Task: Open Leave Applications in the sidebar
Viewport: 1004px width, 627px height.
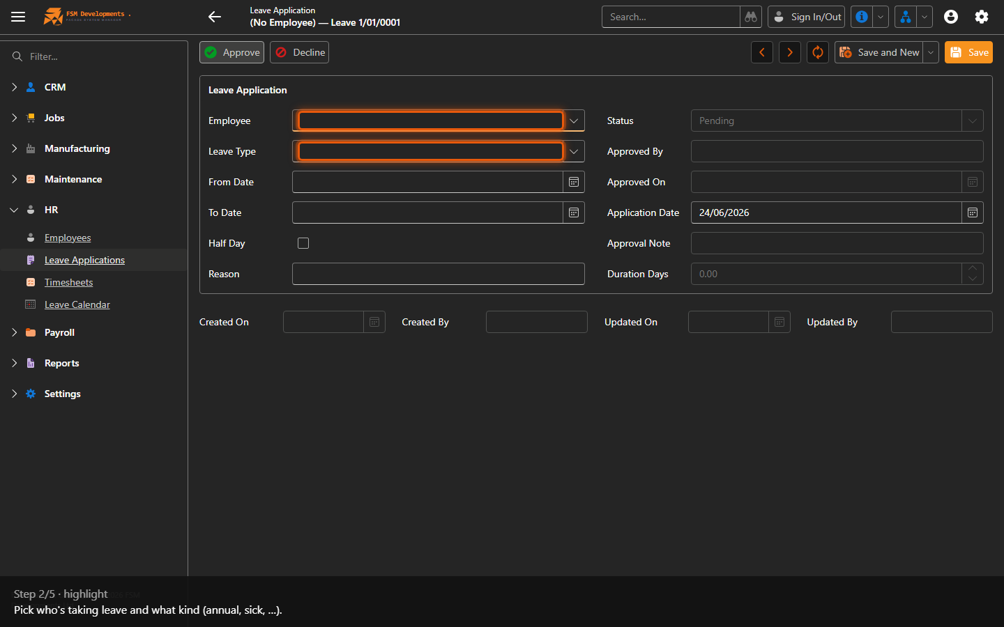Action: pos(84,260)
